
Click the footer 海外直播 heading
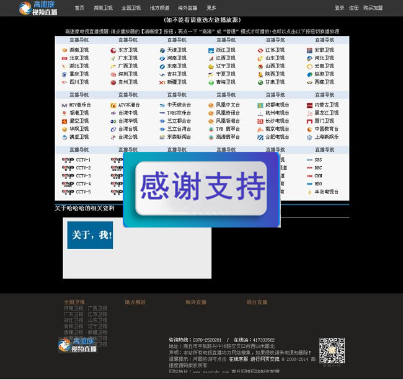[x=196, y=302]
